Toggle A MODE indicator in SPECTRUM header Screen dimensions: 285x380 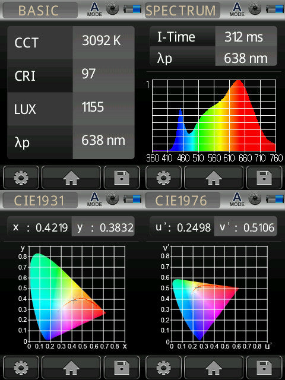click(x=237, y=9)
